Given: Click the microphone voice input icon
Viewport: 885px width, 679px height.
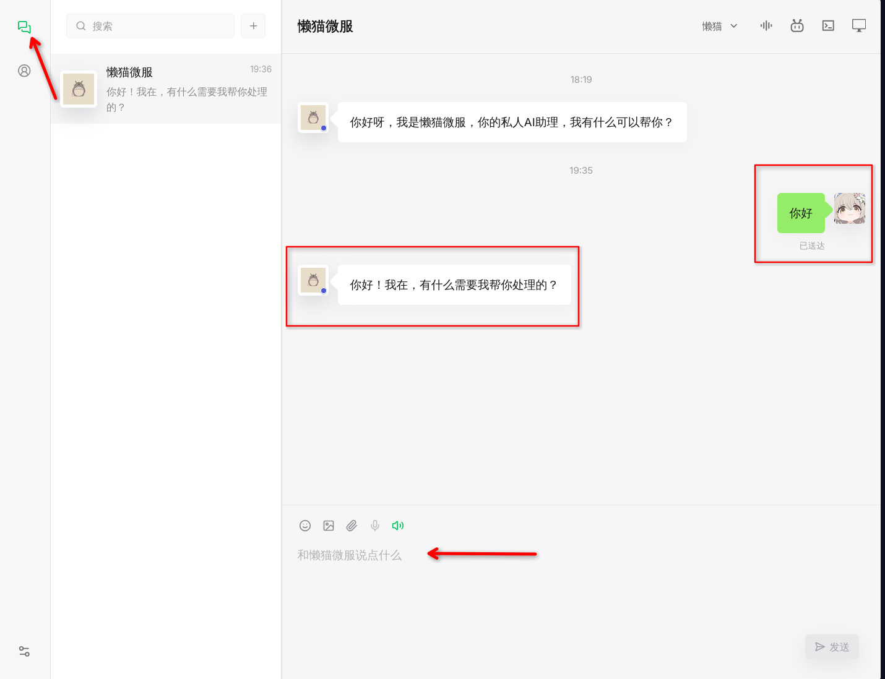Looking at the screenshot, I should pyautogui.click(x=375, y=526).
